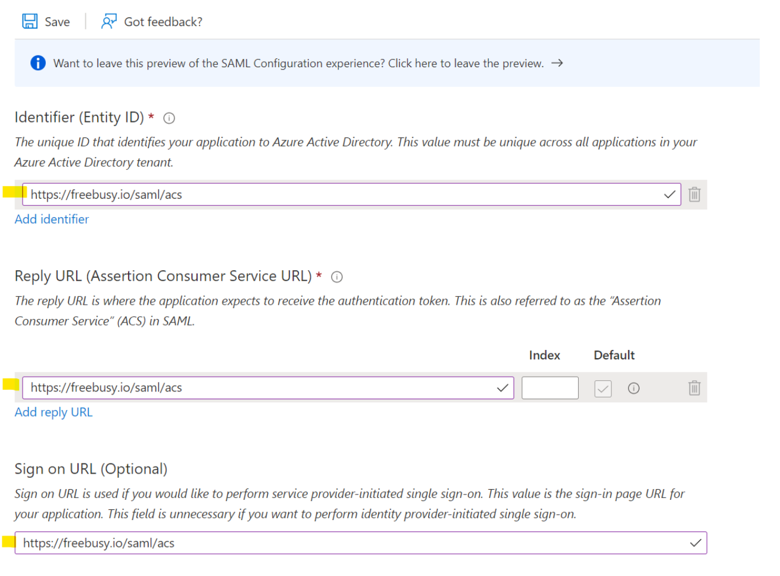Click Add reply URL link
Screen dimensions: 780x576
click(x=54, y=412)
